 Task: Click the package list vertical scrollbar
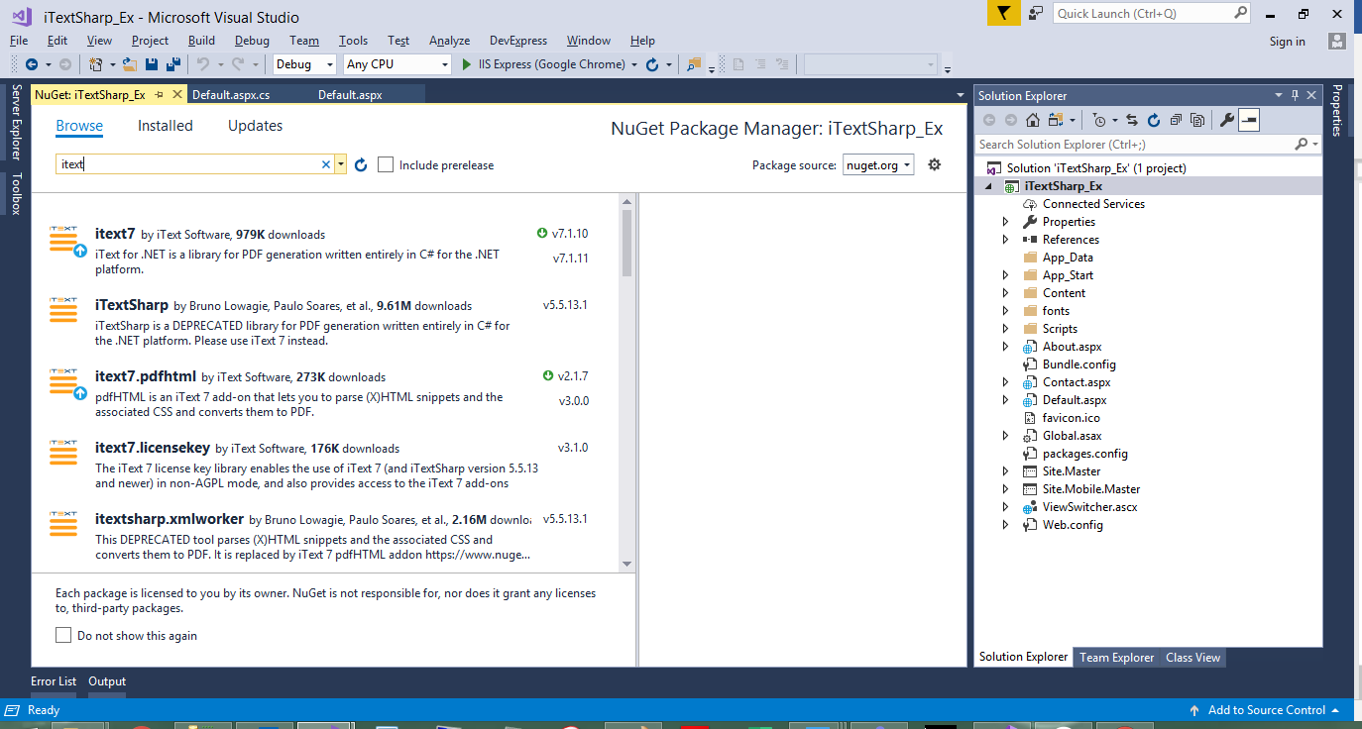626,243
